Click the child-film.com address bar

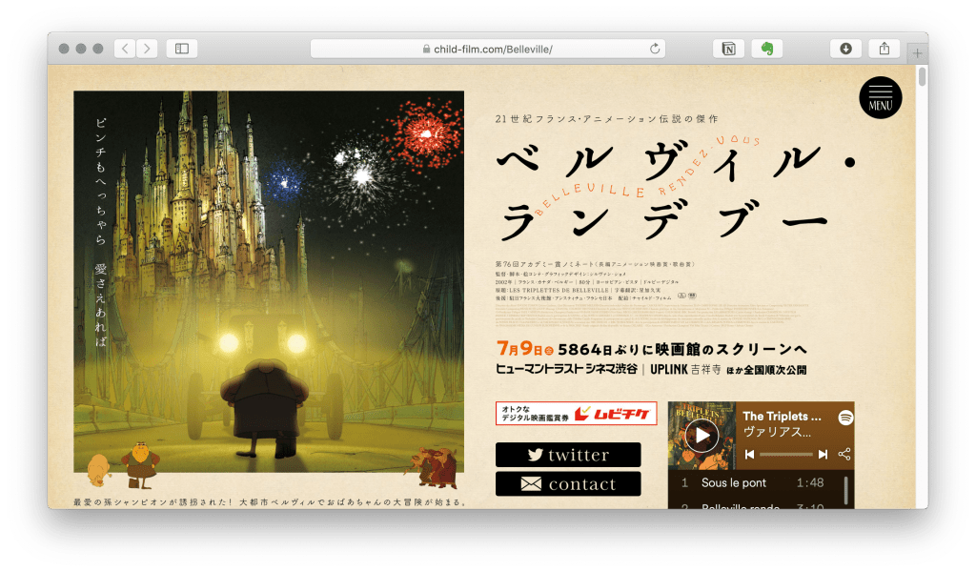tap(487, 49)
